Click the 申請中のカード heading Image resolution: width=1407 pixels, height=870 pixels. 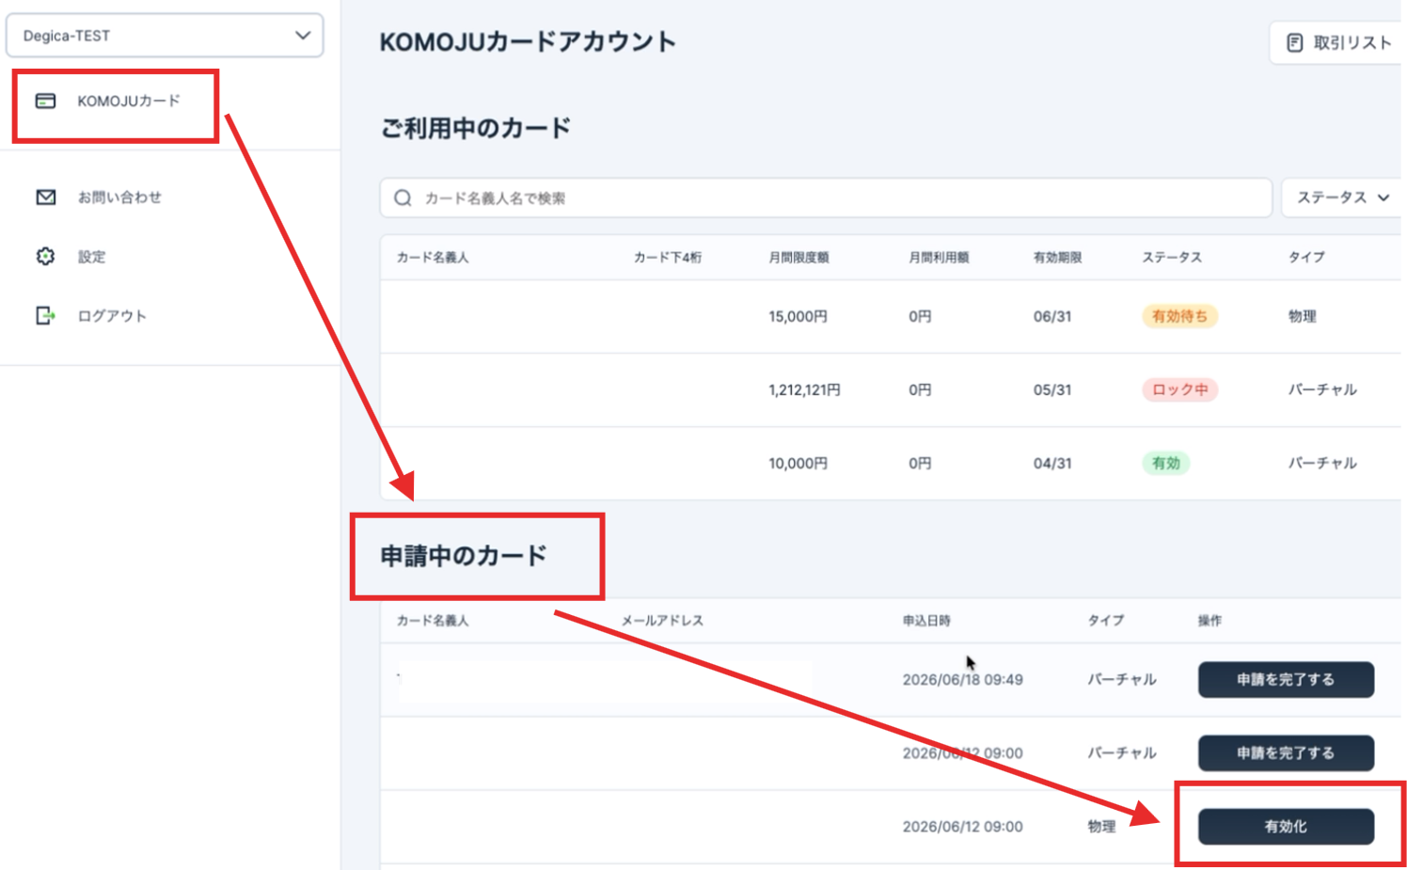pyautogui.click(x=463, y=556)
